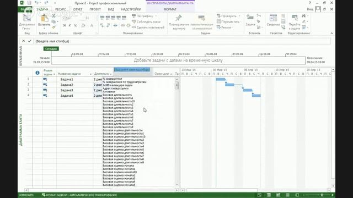Confirm entry with the checkmark in formula bar
Image resolution: width=353 pixels, height=198 pixels.
pos(29,41)
